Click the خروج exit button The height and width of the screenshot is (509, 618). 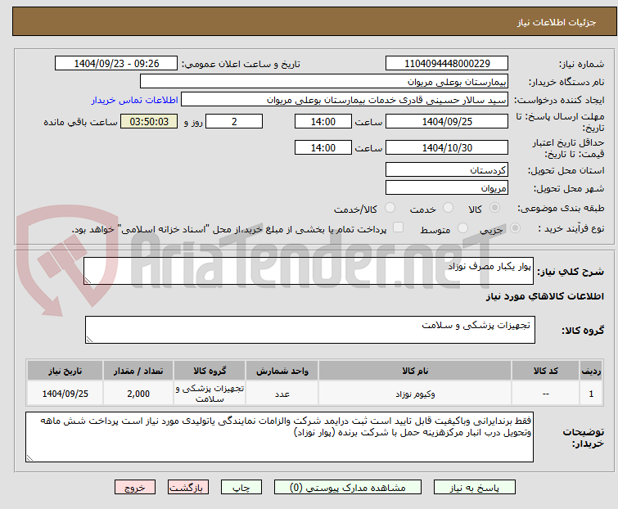pos(135,488)
